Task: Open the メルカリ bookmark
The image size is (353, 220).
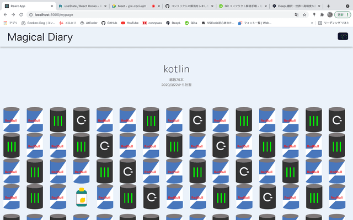Action: (67, 23)
